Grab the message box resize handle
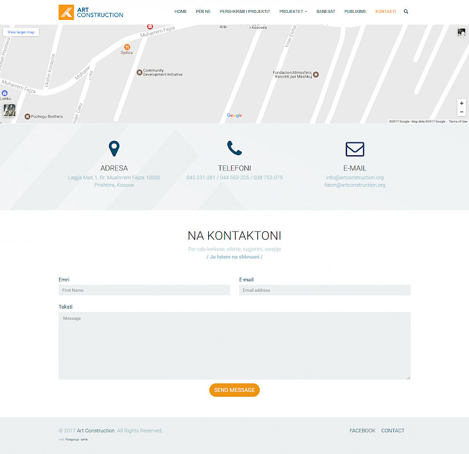Image resolution: width=469 pixels, height=454 pixels. [x=408, y=378]
